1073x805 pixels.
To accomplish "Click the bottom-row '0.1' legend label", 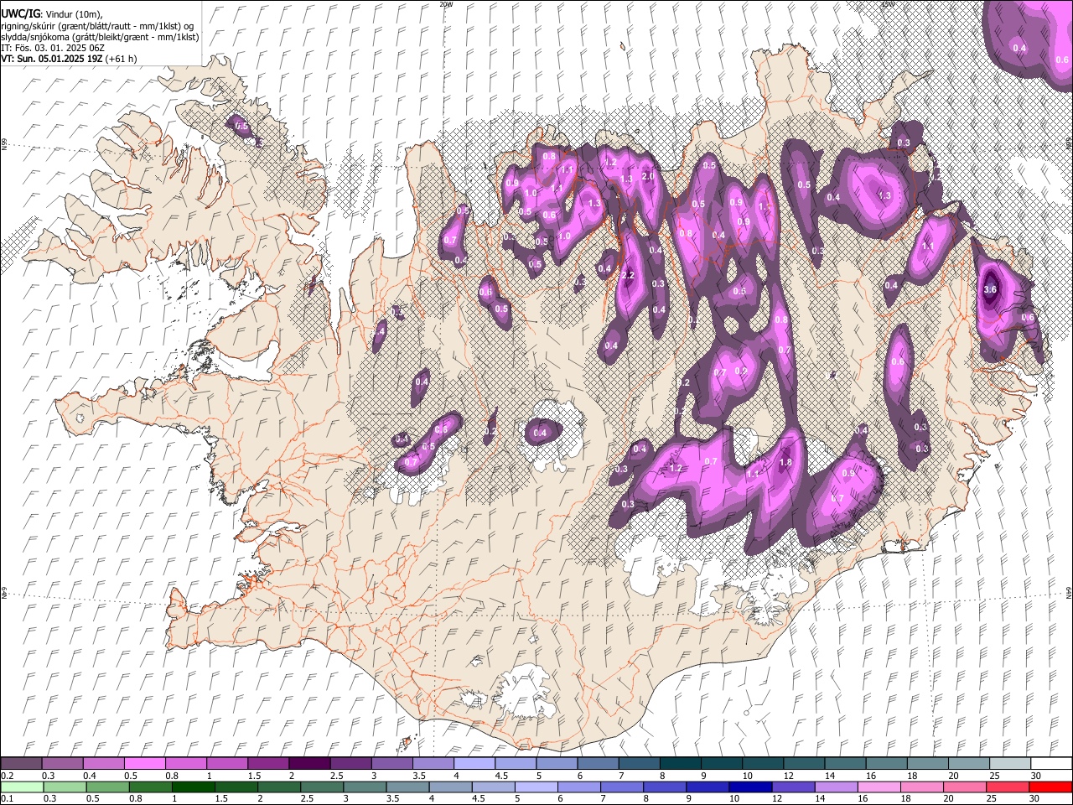I will pyautogui.click(x=7, y=798).
